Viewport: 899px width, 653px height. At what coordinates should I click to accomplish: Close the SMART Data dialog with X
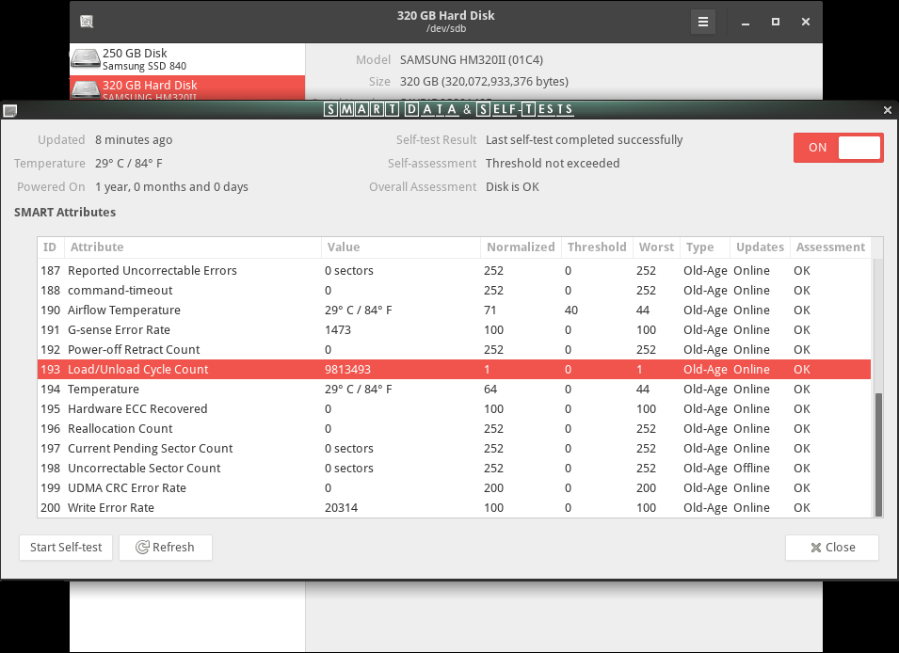pos(888,109)
